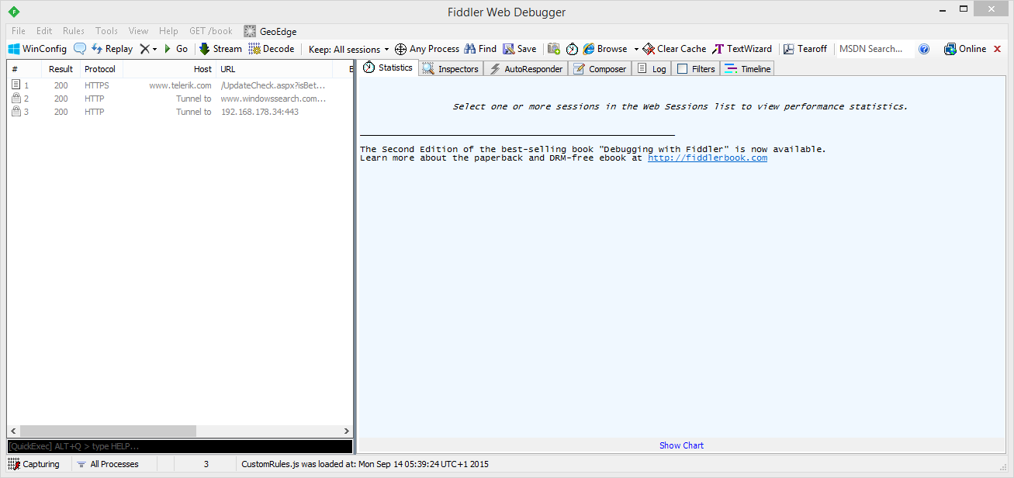Open the blue help question icon
The width and height of the screenshot is (1014, 478).
point(924,49)
